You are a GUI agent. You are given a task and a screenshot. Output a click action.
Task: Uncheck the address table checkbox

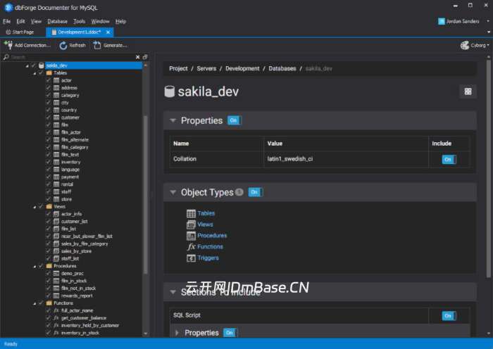pos(48,88)
